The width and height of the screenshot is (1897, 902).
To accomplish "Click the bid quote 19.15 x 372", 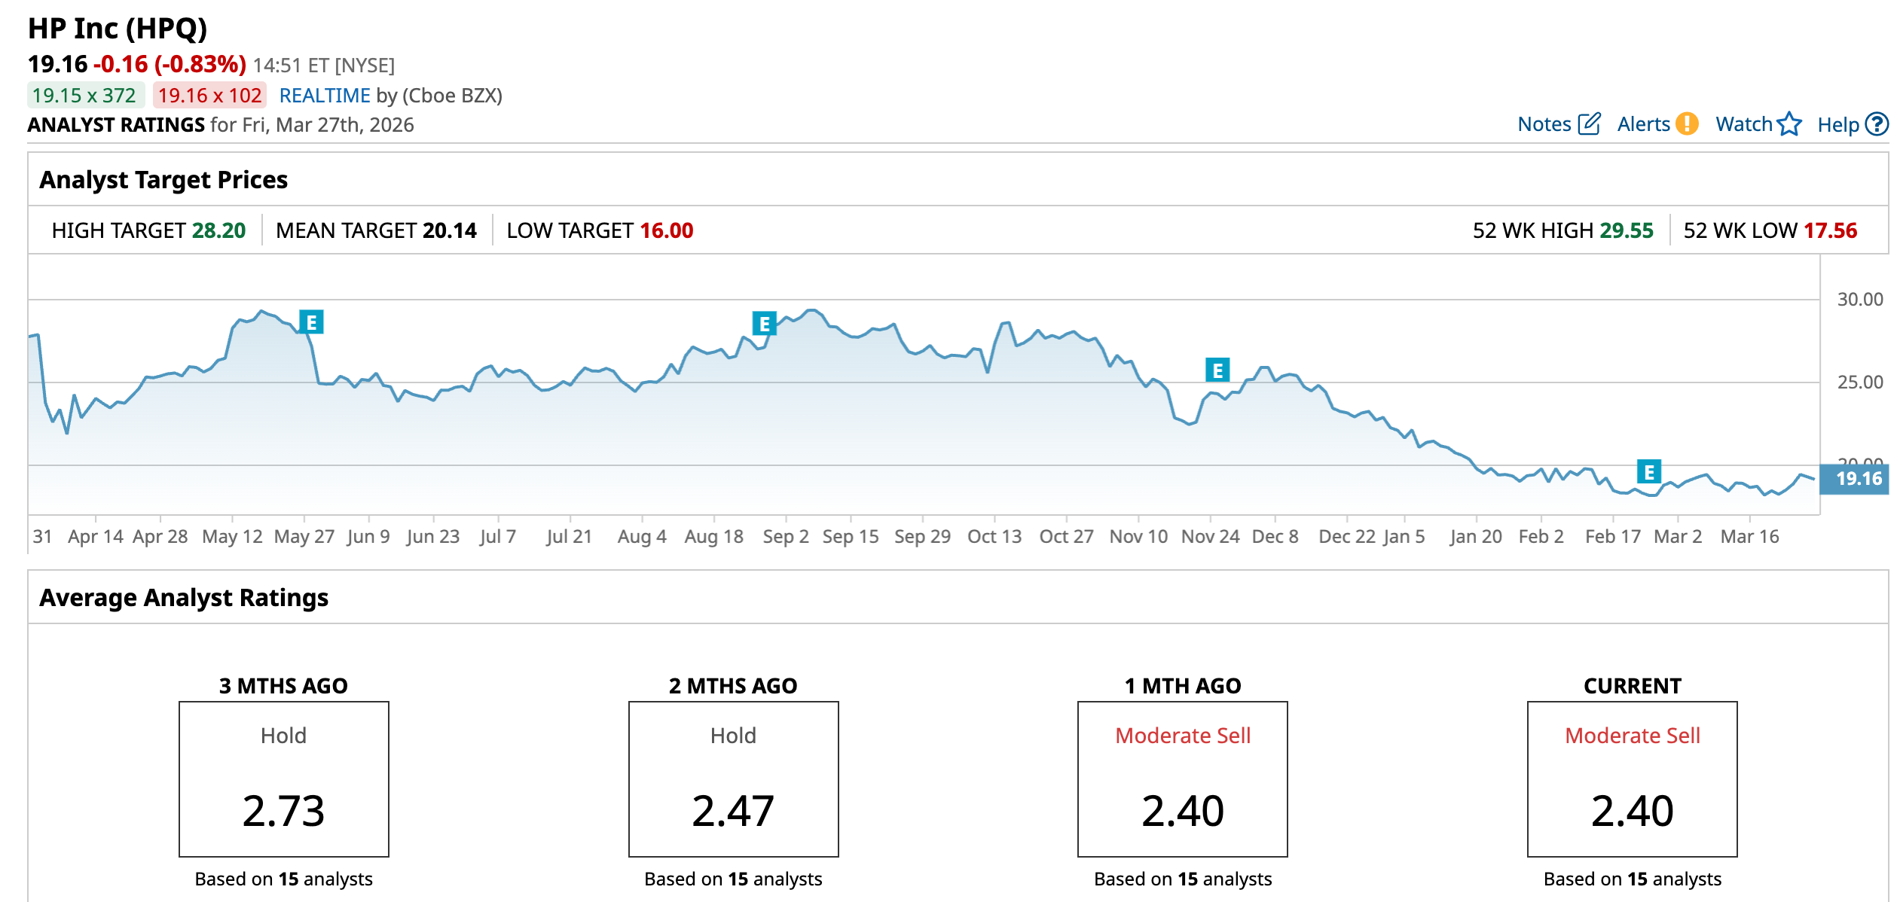I will coord(84,96).
